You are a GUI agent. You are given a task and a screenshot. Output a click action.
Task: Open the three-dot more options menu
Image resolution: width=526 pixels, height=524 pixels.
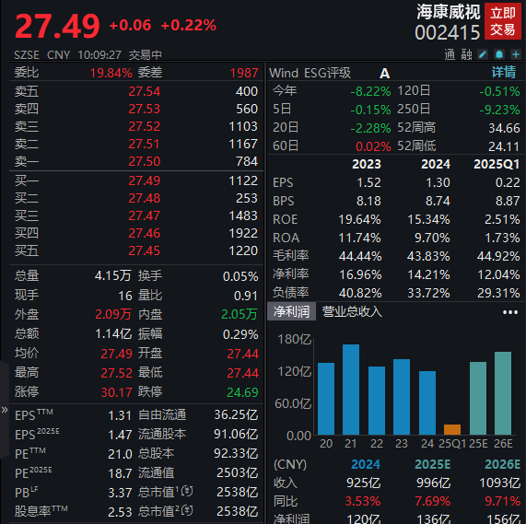[510, 312]
